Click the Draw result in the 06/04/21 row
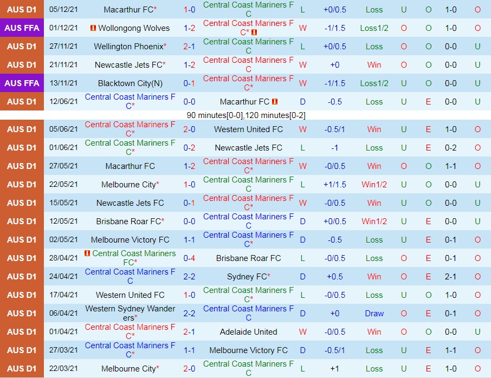Image resolution: width=491 pixels, height=378 pixels. point(374,313)
